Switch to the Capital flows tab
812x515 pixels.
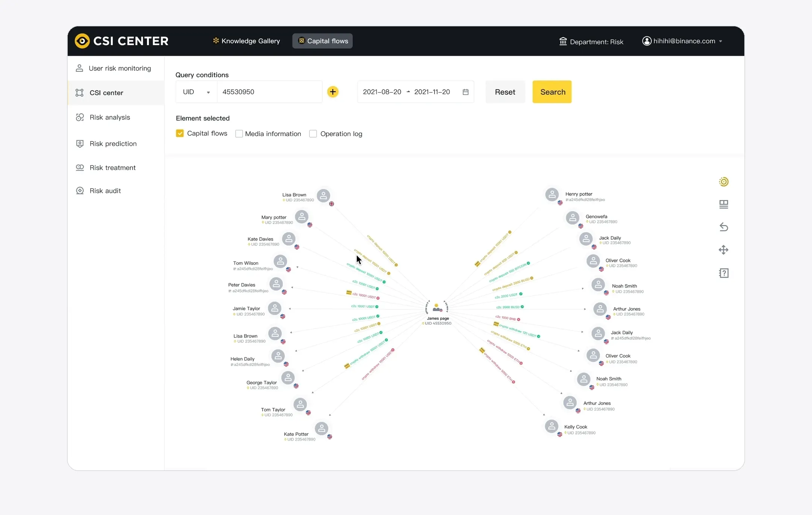tap(323, 41)
